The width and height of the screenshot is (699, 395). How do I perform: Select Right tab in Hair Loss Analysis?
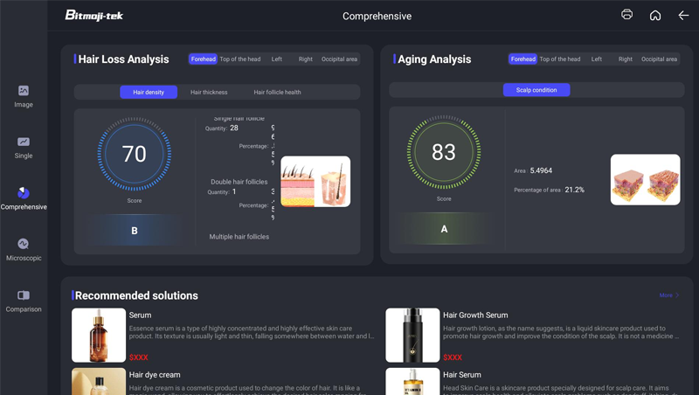coord(305,59)
